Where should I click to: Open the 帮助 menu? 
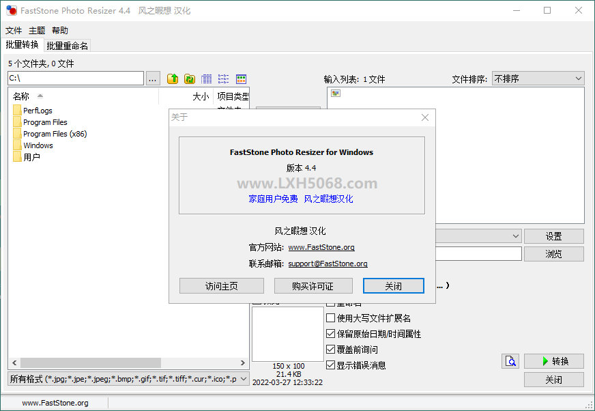pos(60,31)
